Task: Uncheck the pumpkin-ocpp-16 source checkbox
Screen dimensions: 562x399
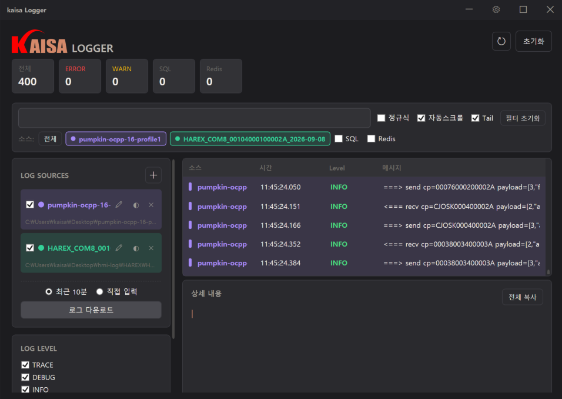Action: [30, 205]
